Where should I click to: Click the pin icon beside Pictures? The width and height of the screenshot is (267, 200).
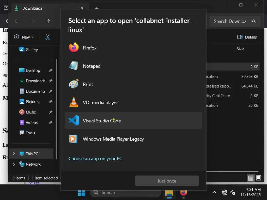[51, 102]
